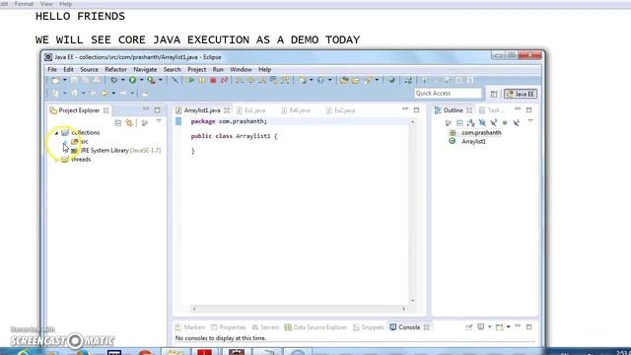
Task: Open Outline view menu triangle
Action: tap(530, 121)
